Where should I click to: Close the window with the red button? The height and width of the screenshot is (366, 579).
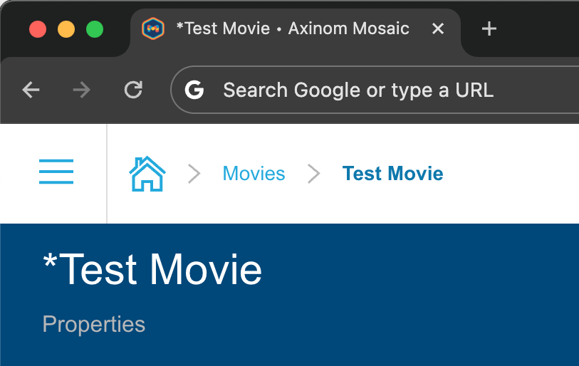38,29
